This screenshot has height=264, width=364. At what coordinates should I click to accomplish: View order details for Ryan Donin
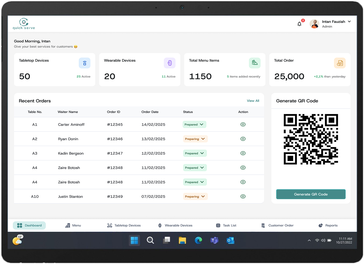point(243,139)
